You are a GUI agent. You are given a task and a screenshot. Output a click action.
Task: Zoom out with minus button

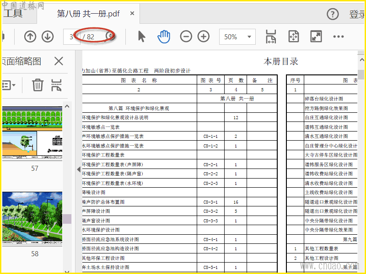(x=186, y=37)
